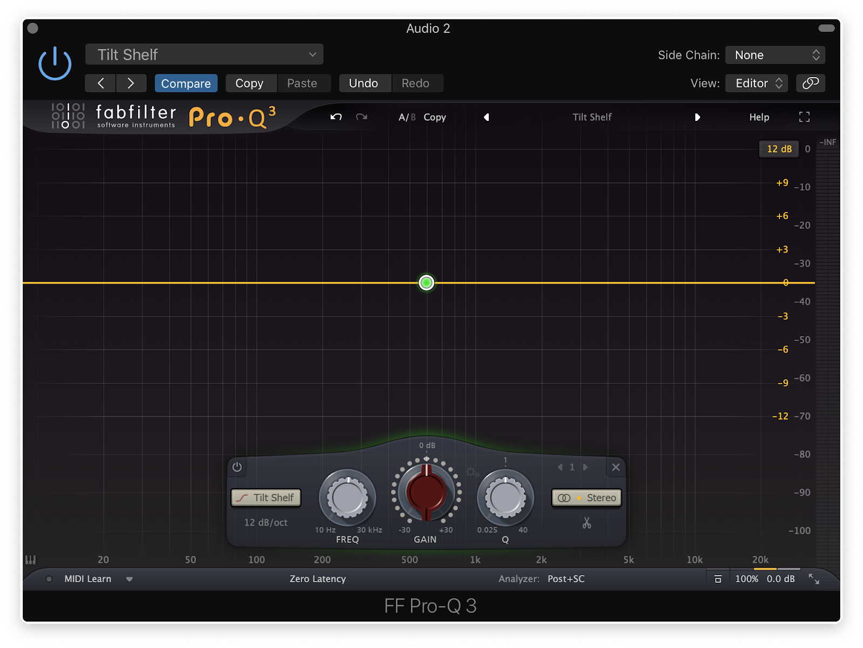Click the 100% gain scale value
The height and width of the screenshot is (648, 863).
[x=746, y=579]
